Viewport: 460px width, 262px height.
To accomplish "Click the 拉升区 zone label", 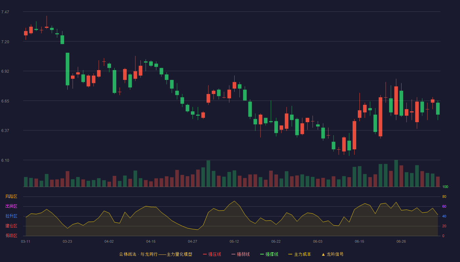I will 11,216.
